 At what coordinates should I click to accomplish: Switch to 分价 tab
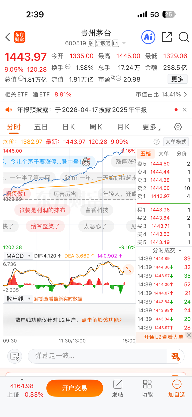[x=182, y=154]
